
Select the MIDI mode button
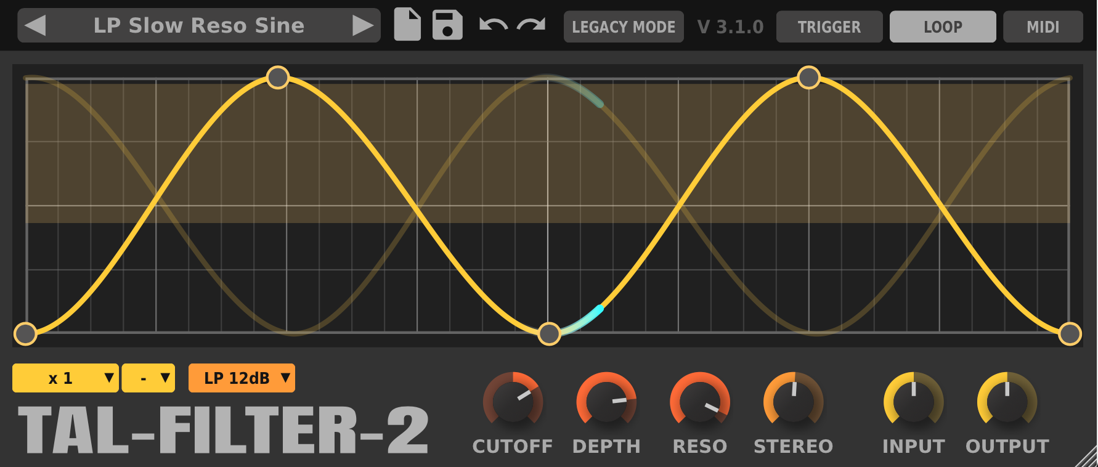pos(1043,26)
